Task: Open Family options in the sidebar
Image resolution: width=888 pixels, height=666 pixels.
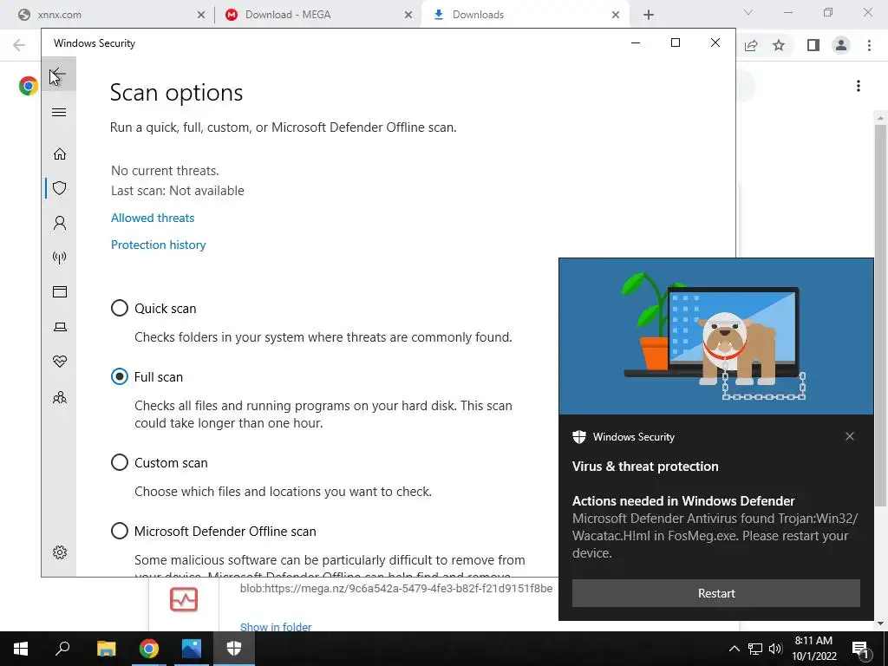Action: [60, 397]
